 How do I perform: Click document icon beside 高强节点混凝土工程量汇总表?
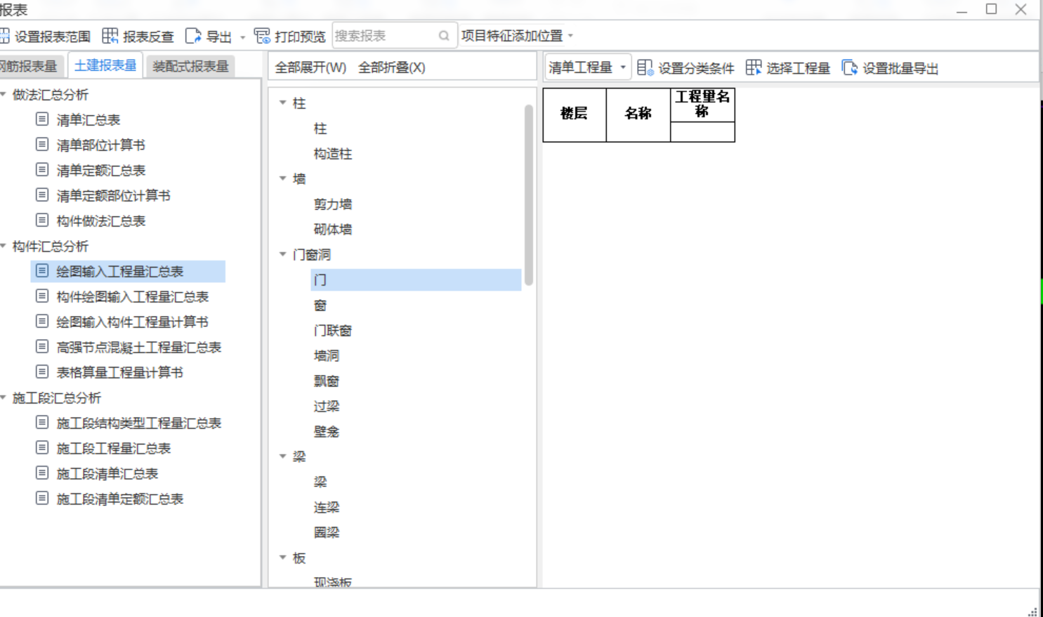coord(42,347)
